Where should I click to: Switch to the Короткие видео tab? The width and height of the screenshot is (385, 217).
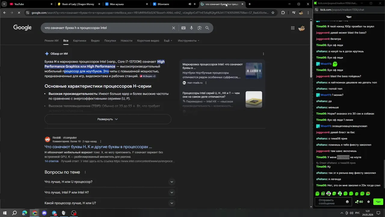148,40
